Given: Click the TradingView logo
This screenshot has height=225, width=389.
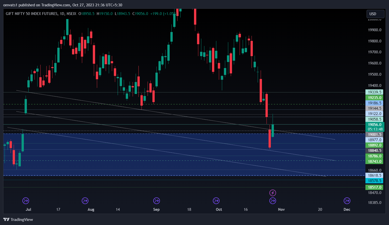Looking at the screenshot, I should click(18, 219).
